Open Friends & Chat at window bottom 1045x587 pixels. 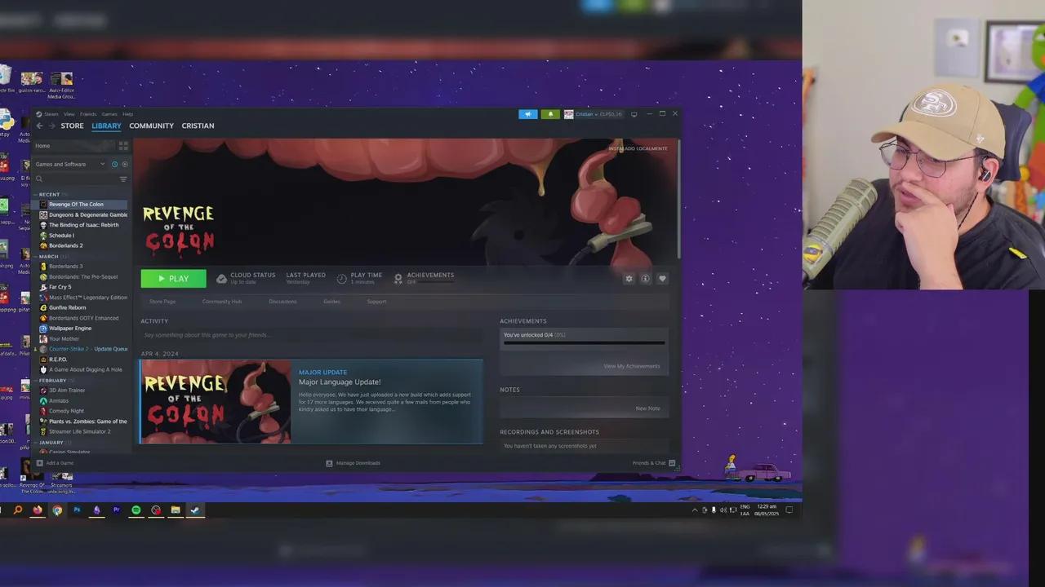pyautogui.click(x=654, y=463)
